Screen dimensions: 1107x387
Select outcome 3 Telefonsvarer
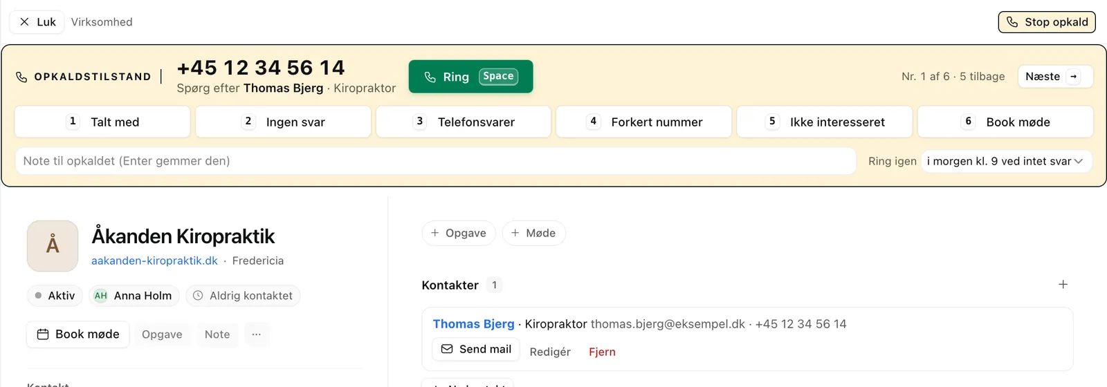[464, 122]
